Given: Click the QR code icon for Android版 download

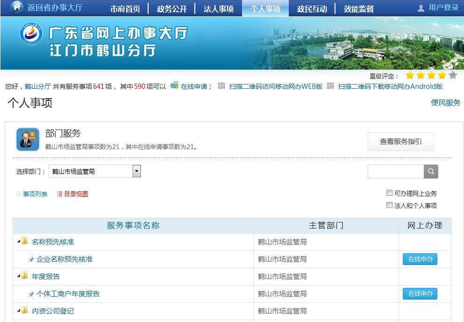Looking at the screenshot, I should tap(330, 86).
